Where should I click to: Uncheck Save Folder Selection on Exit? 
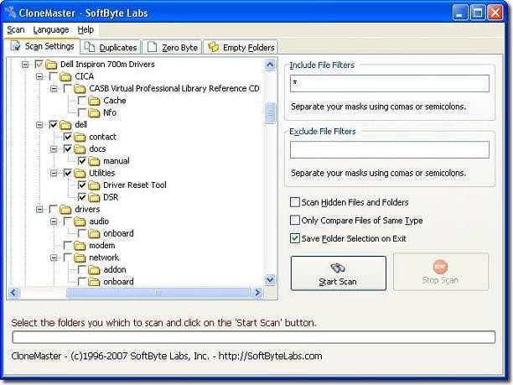295,238
